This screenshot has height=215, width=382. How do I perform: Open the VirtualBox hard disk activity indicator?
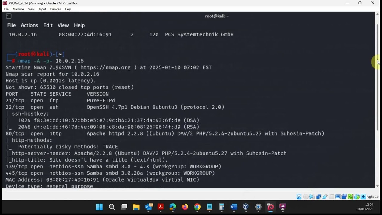[x=299, y=197]
